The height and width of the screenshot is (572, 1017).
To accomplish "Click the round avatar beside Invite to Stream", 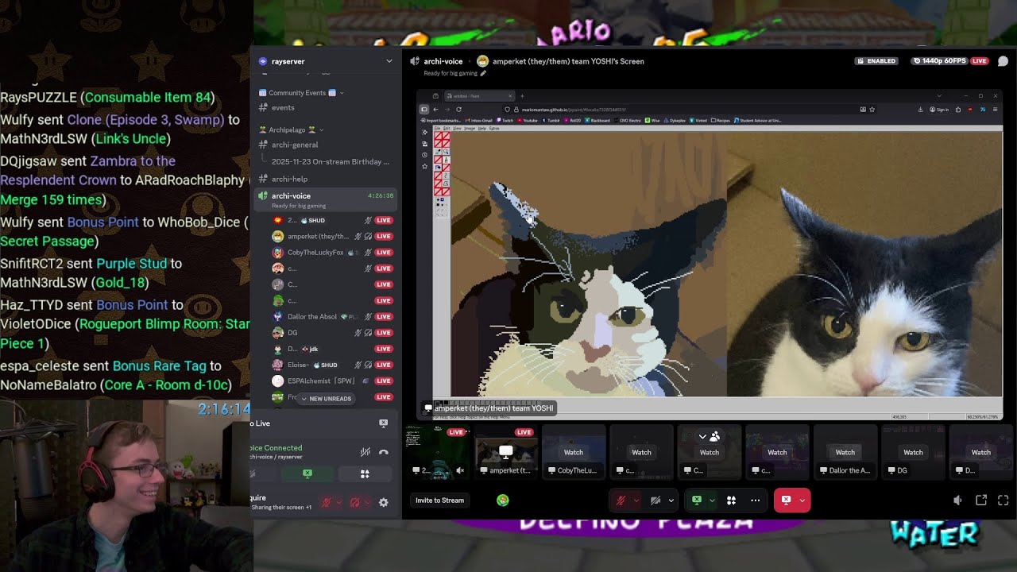I will pos(503,500).
